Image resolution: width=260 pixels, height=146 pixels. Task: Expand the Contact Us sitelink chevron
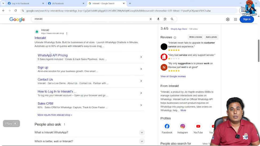tap(141, 81)
